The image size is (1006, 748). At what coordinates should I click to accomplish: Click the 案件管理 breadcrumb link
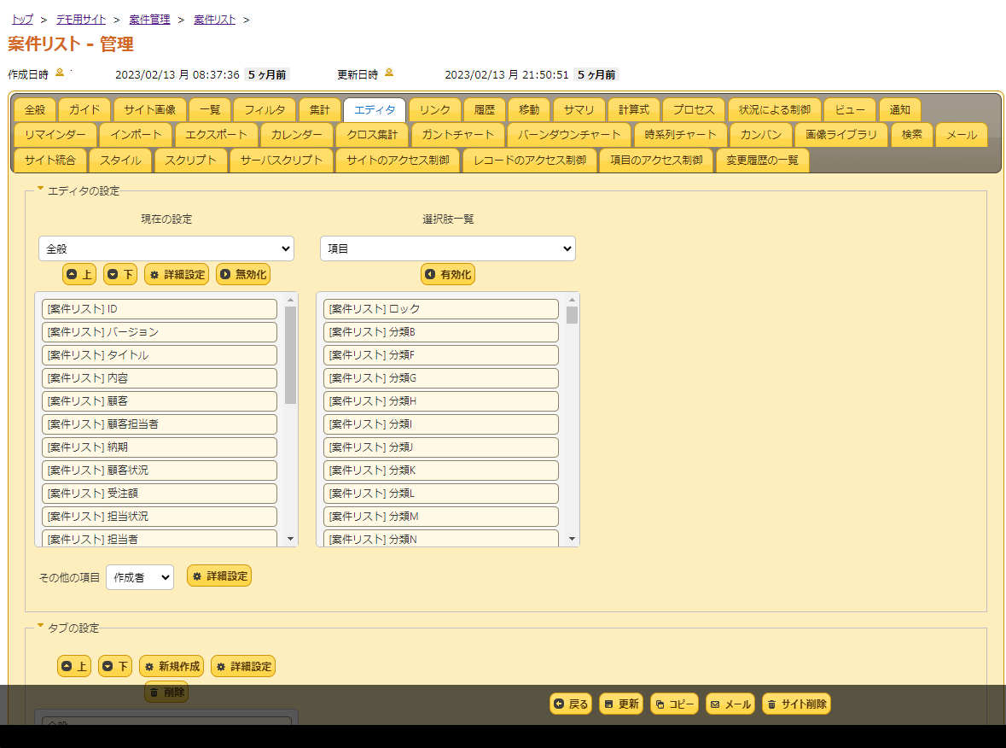149,19
